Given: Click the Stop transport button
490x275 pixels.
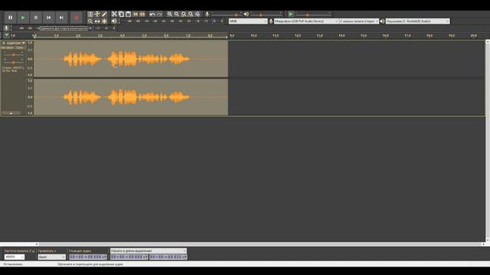Looking at the screenshot, I should coord(36,18).
